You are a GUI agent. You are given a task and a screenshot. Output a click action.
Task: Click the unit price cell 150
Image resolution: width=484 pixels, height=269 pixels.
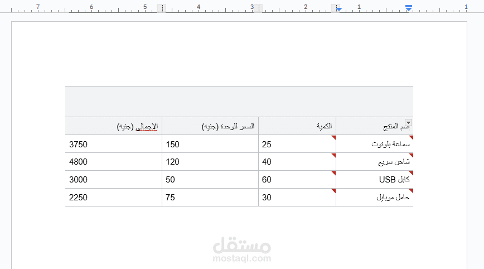(210, 144)
